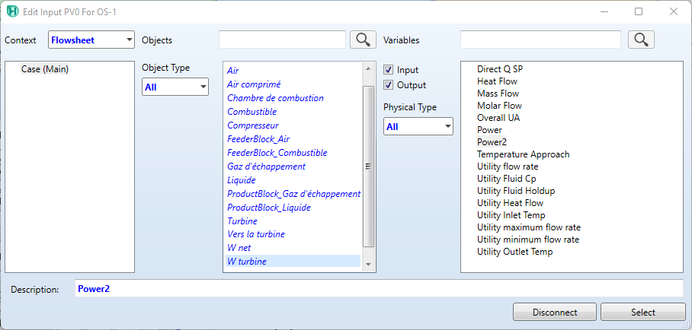692x330 pixels.
Task: Pick the Mass Flow variable
Action: [498, 94]
